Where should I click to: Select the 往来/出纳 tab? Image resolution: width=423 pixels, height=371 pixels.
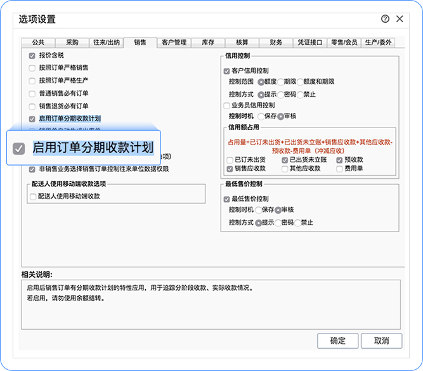107,42
